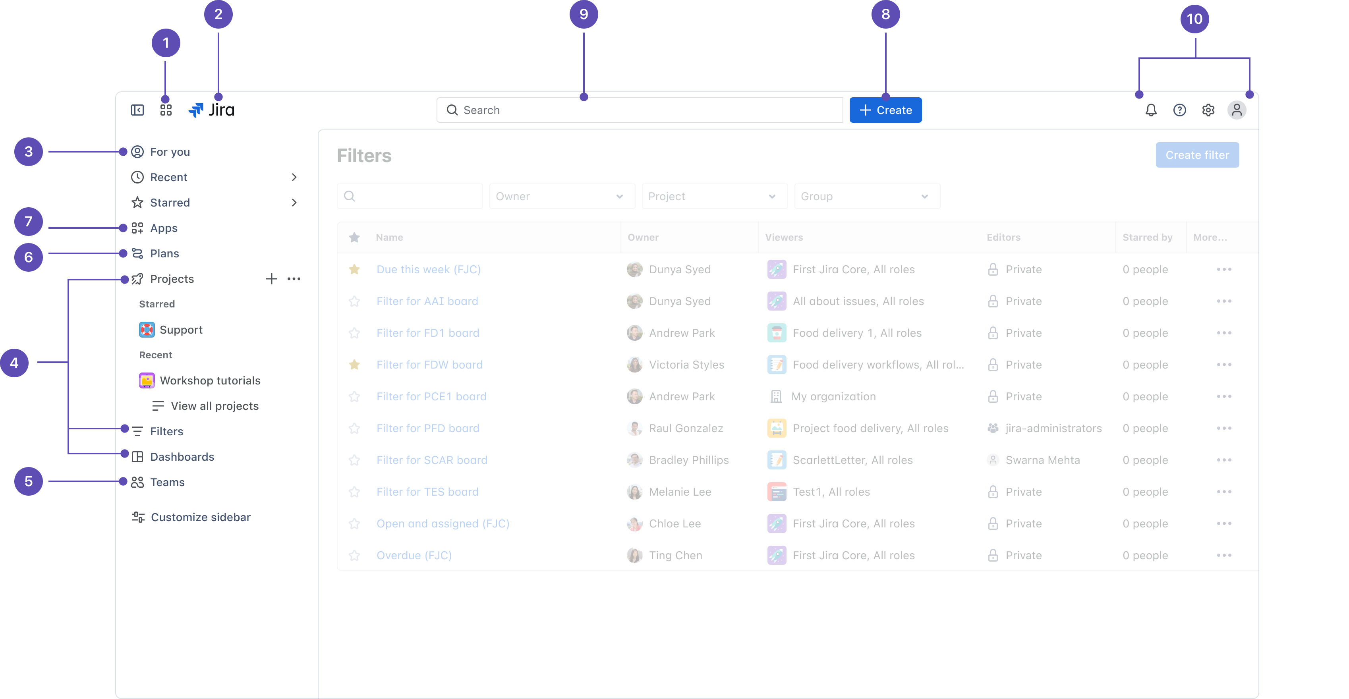The width and height of the screenshot is (1349, 699).
Task: Open the notifications bell
Action: tap(1150, 110)
